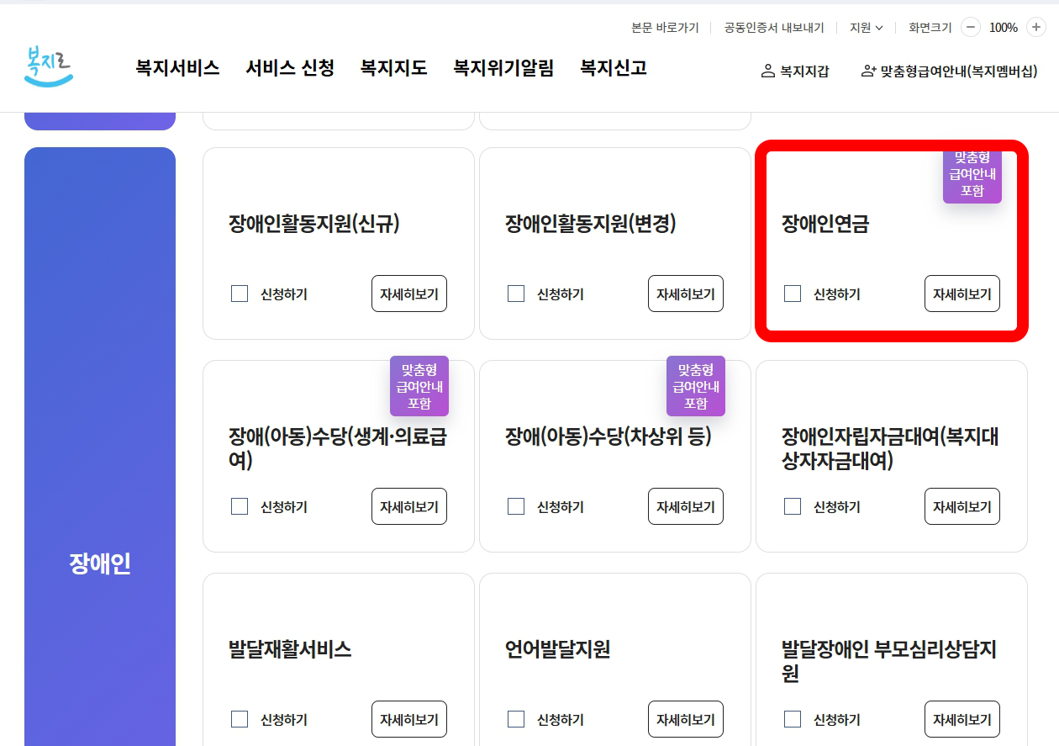This screenshot has width=1059, height=746.
Task: Decrease 화면크기 using the minus icon
Action: coord(971,27)
